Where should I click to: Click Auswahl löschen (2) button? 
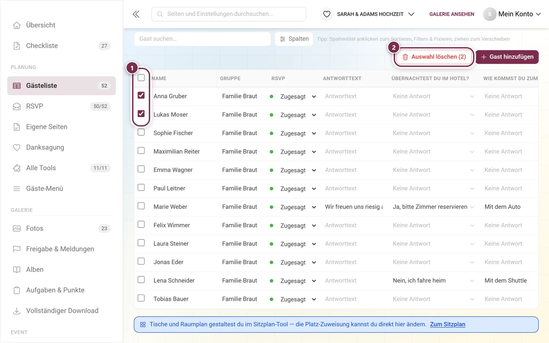pos(434,57)
